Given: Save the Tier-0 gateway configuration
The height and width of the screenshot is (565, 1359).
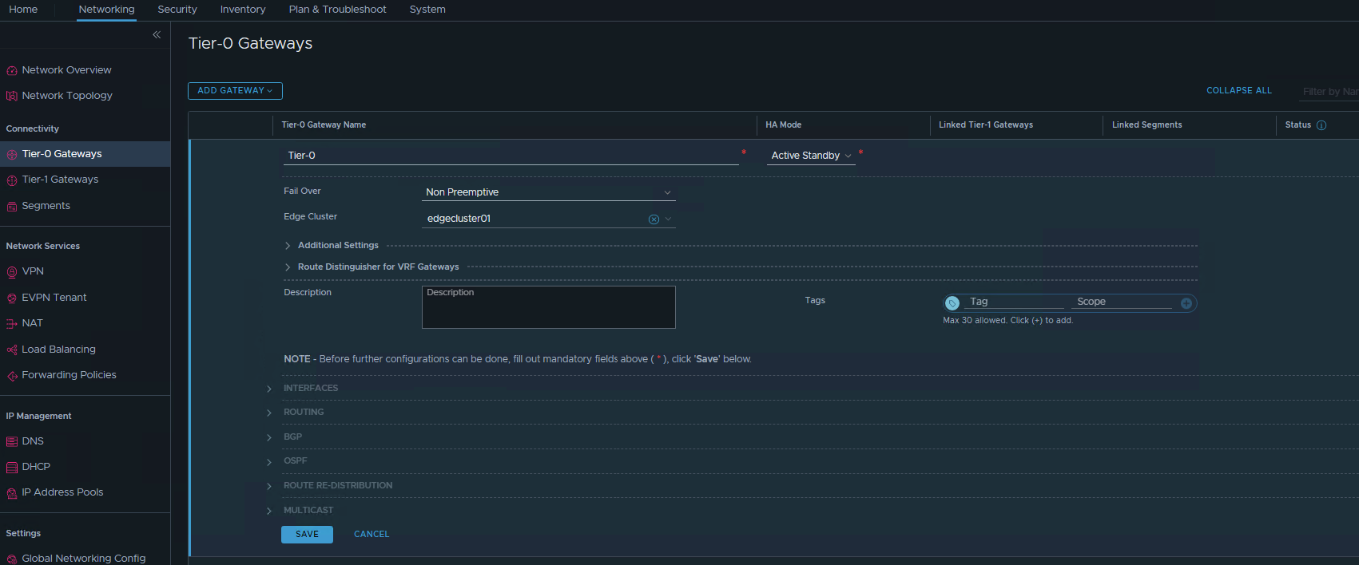Looking at the screenshot, I should pyautogui.click(x=307, y=535).
